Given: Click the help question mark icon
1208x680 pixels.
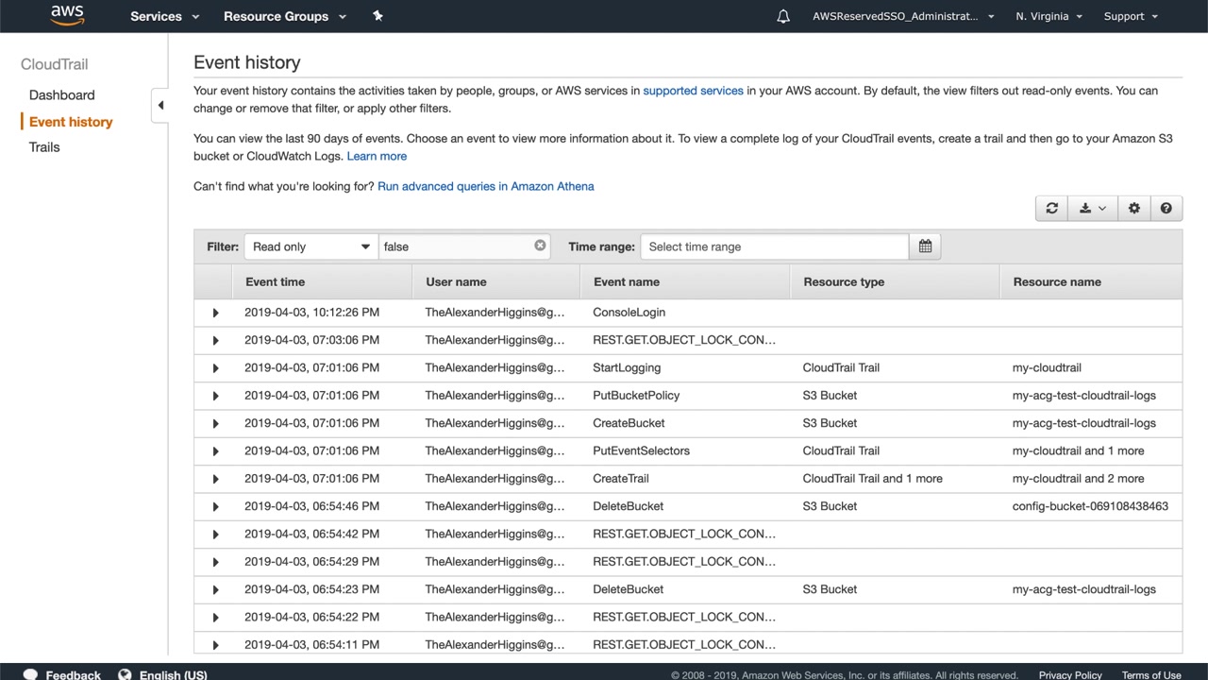Looking at the screenshot, I should pos(1166,209).
